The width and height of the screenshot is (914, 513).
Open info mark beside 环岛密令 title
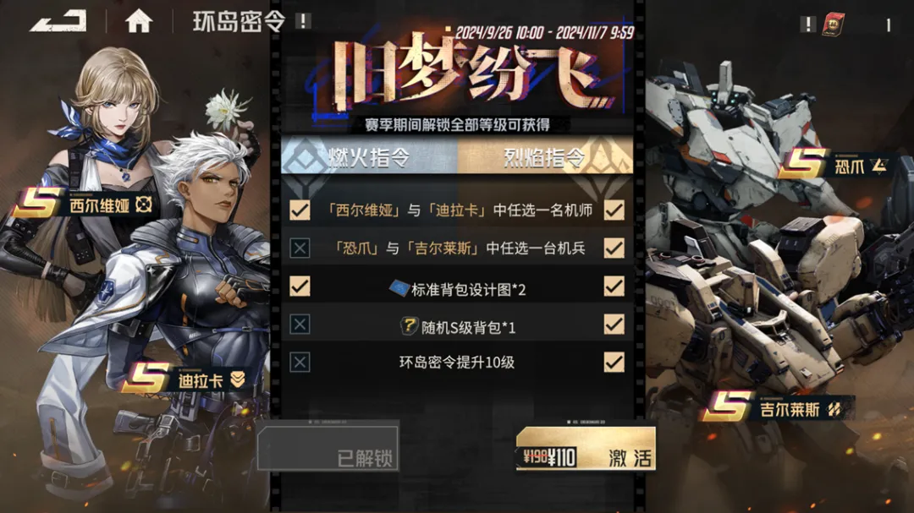click(x=303, y=21)
